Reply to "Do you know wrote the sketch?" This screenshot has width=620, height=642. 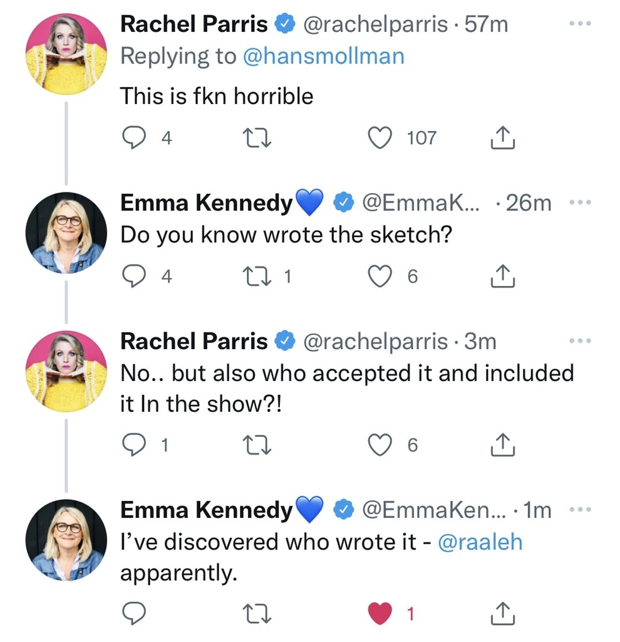[x=132, y=276]
